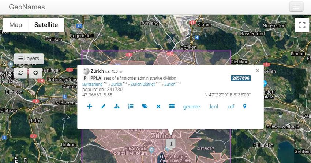The image size is (311, 163).
Task: Click the Zürich title in the popup
Action: (x=97, y=71)
